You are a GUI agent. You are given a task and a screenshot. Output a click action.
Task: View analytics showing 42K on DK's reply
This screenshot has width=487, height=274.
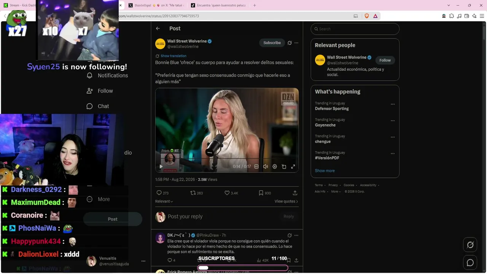263,260
